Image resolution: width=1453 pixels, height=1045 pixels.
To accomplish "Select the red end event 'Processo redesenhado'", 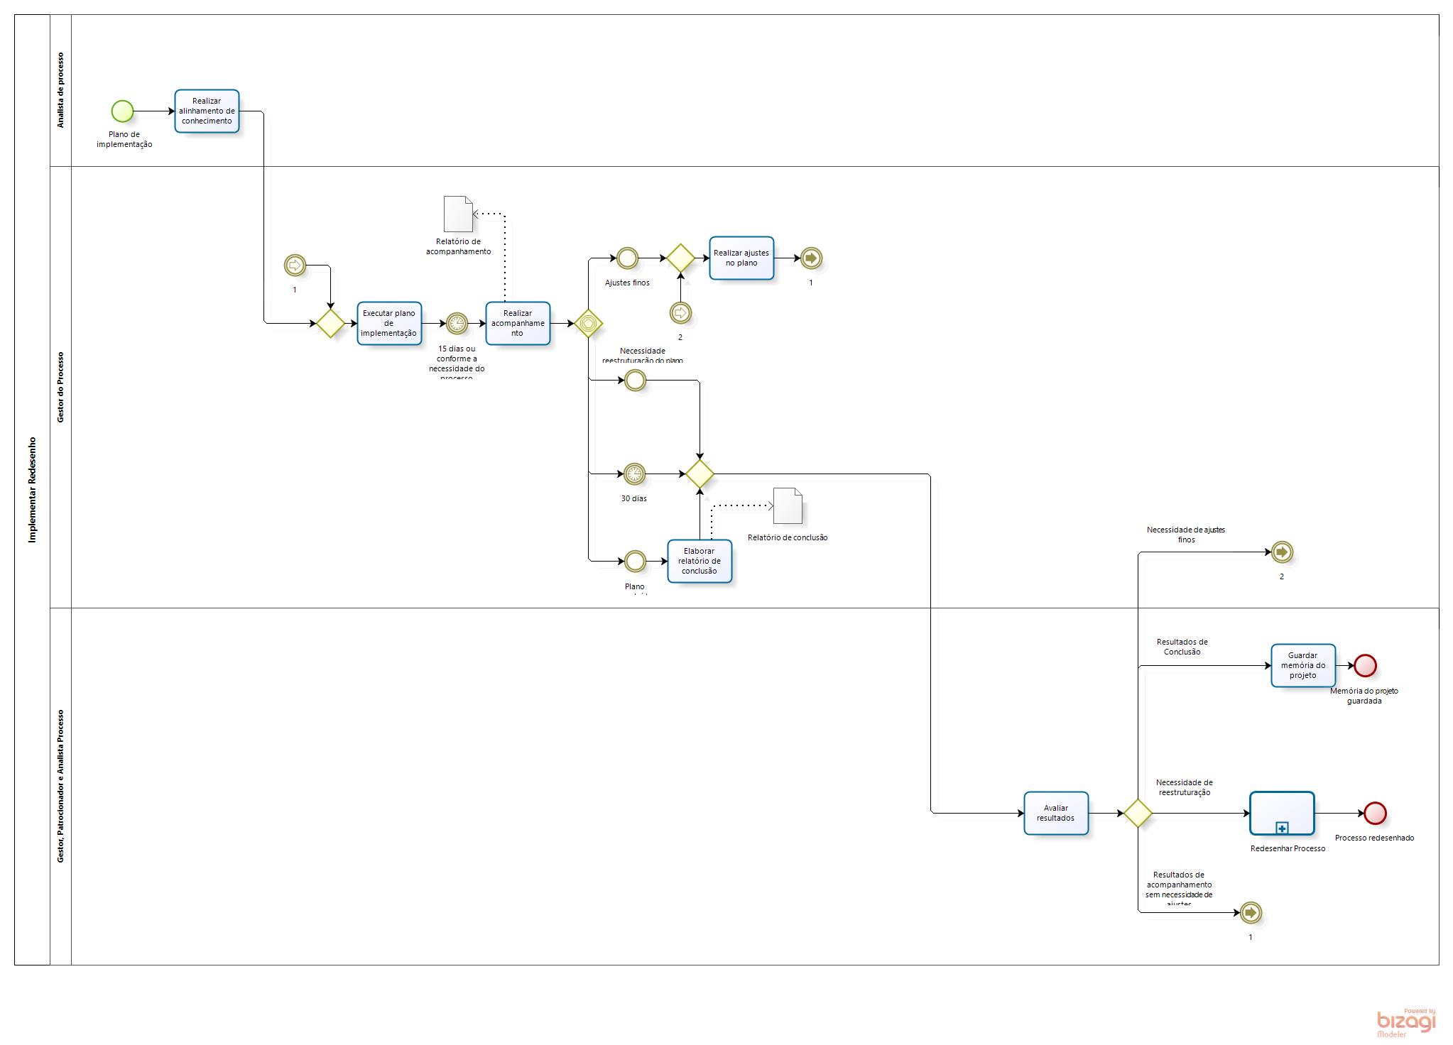I will [x=1375, y=813].
